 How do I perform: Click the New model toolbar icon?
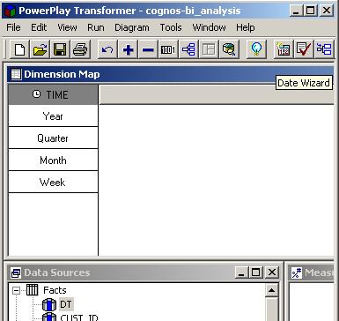pos(19,49)
